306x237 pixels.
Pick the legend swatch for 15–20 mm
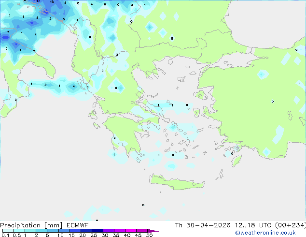(75, 231)
